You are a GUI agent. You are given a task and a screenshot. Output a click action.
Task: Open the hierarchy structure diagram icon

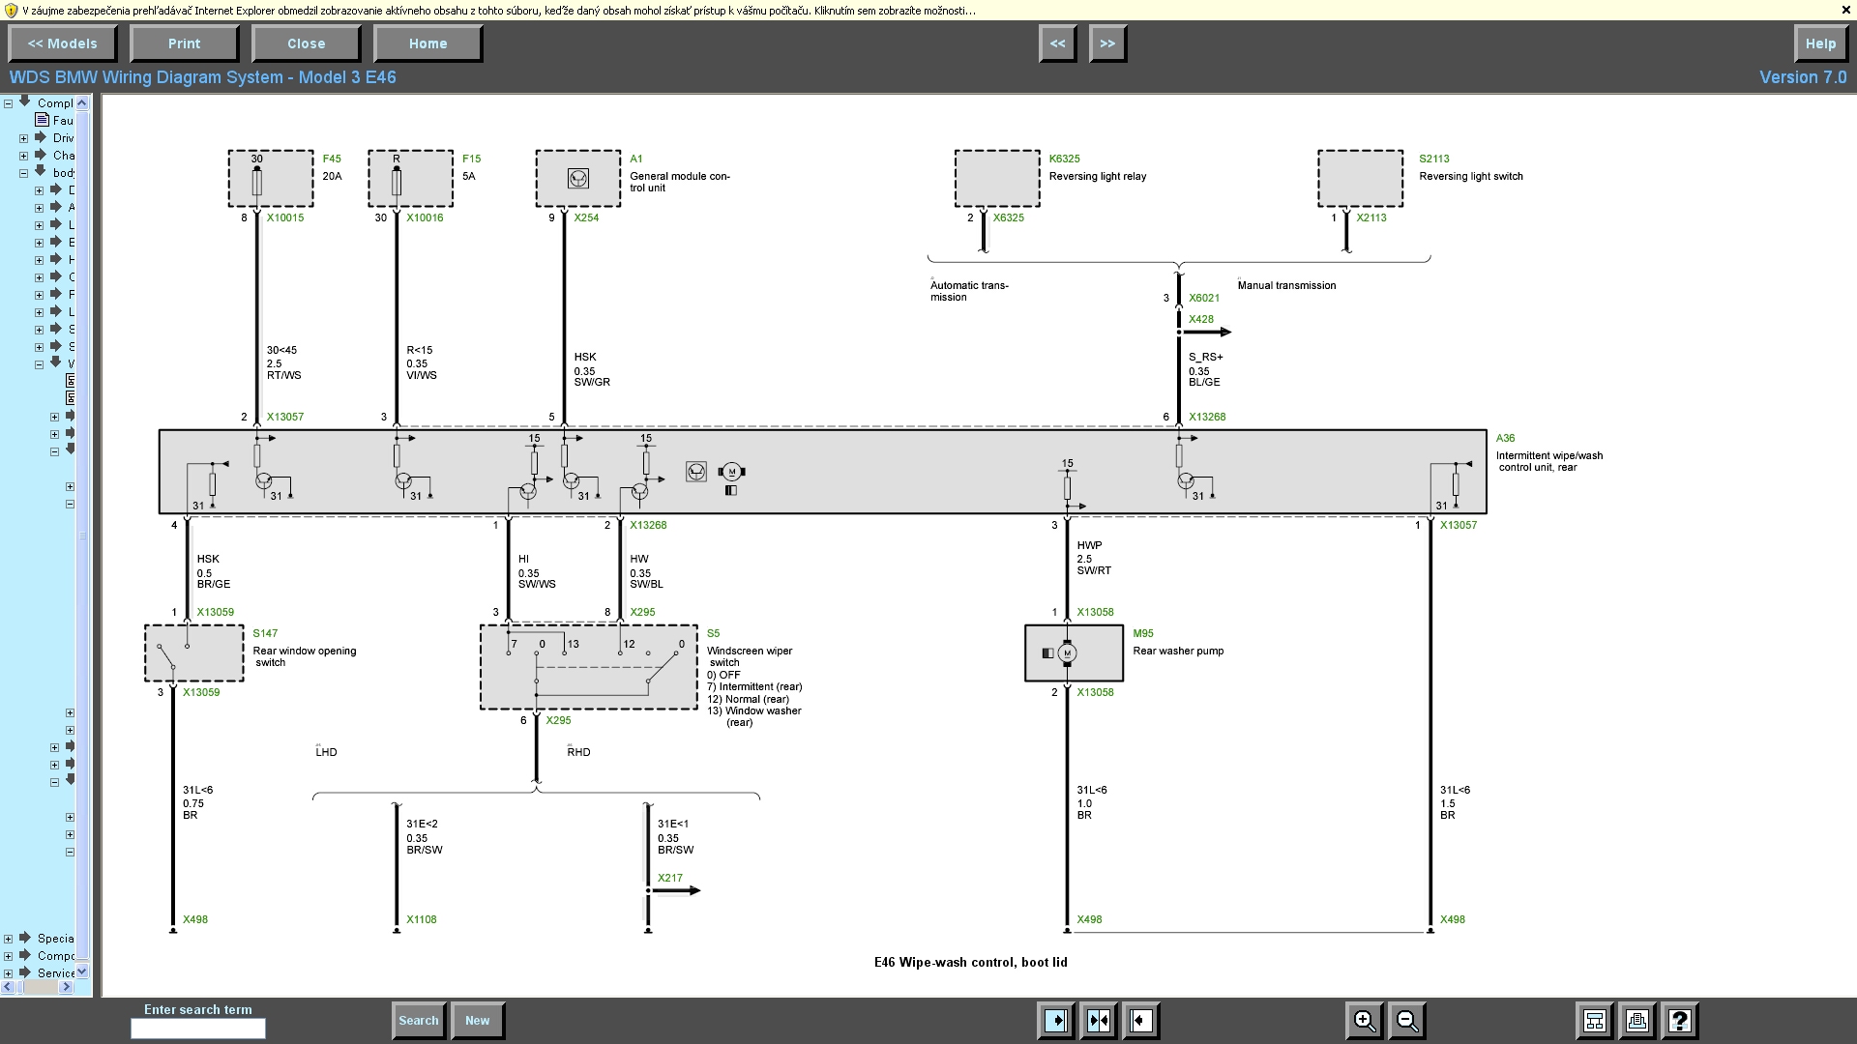pos(1594,1021)
